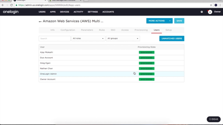Click provisioned badge for OneLogin Admin
This screenshot has width=223, height=125.
tap(147, 74)
